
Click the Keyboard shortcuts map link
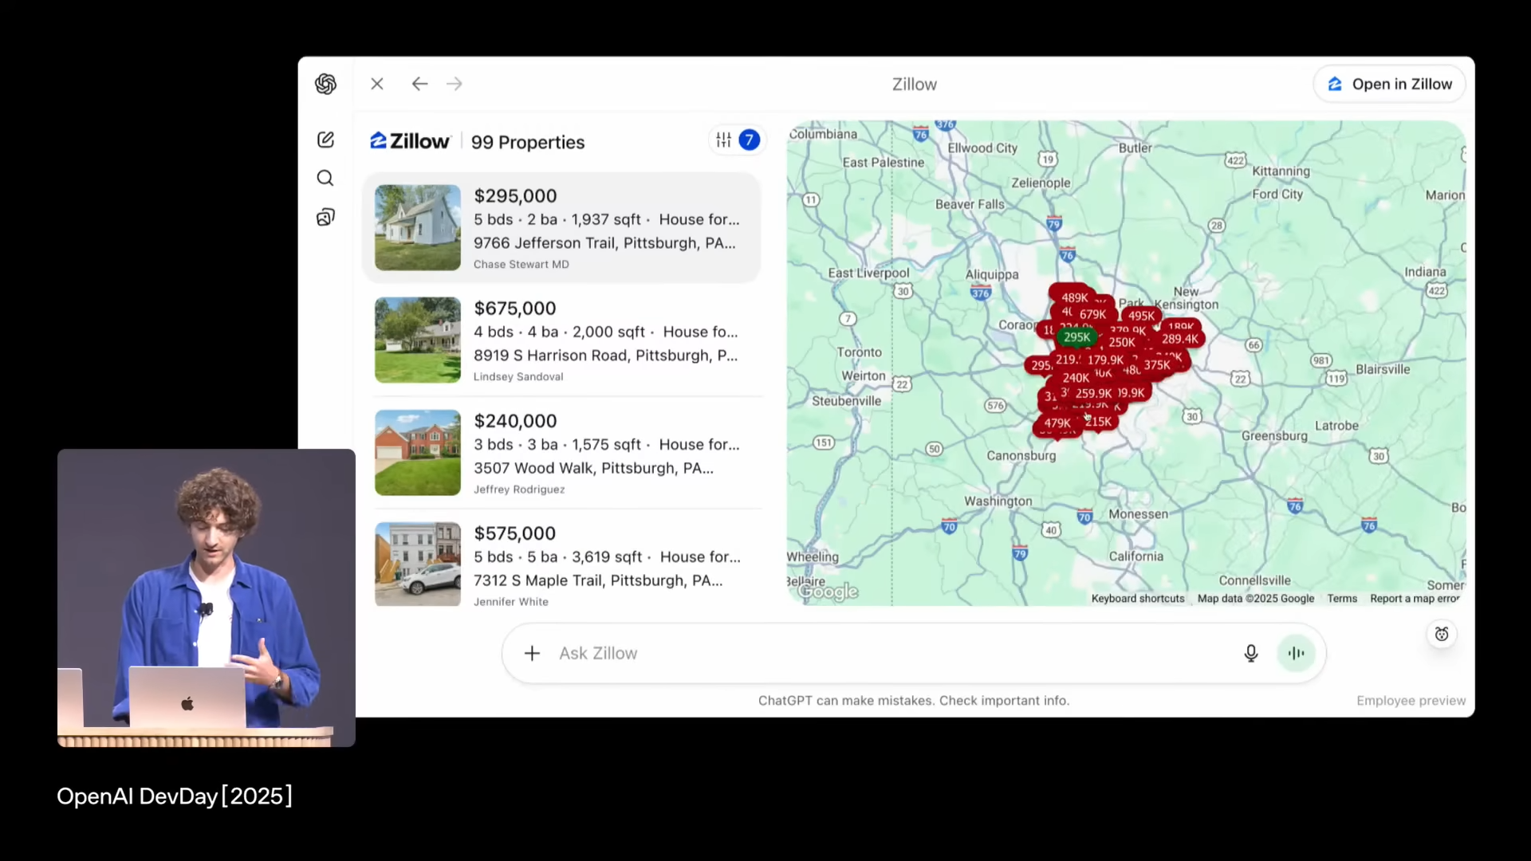point(1137,599)
